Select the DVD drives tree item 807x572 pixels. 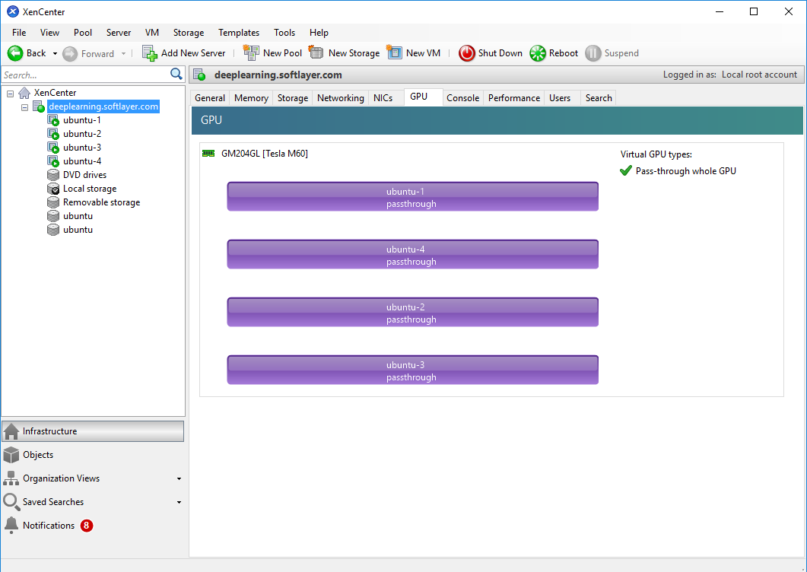tap(85, 175)
